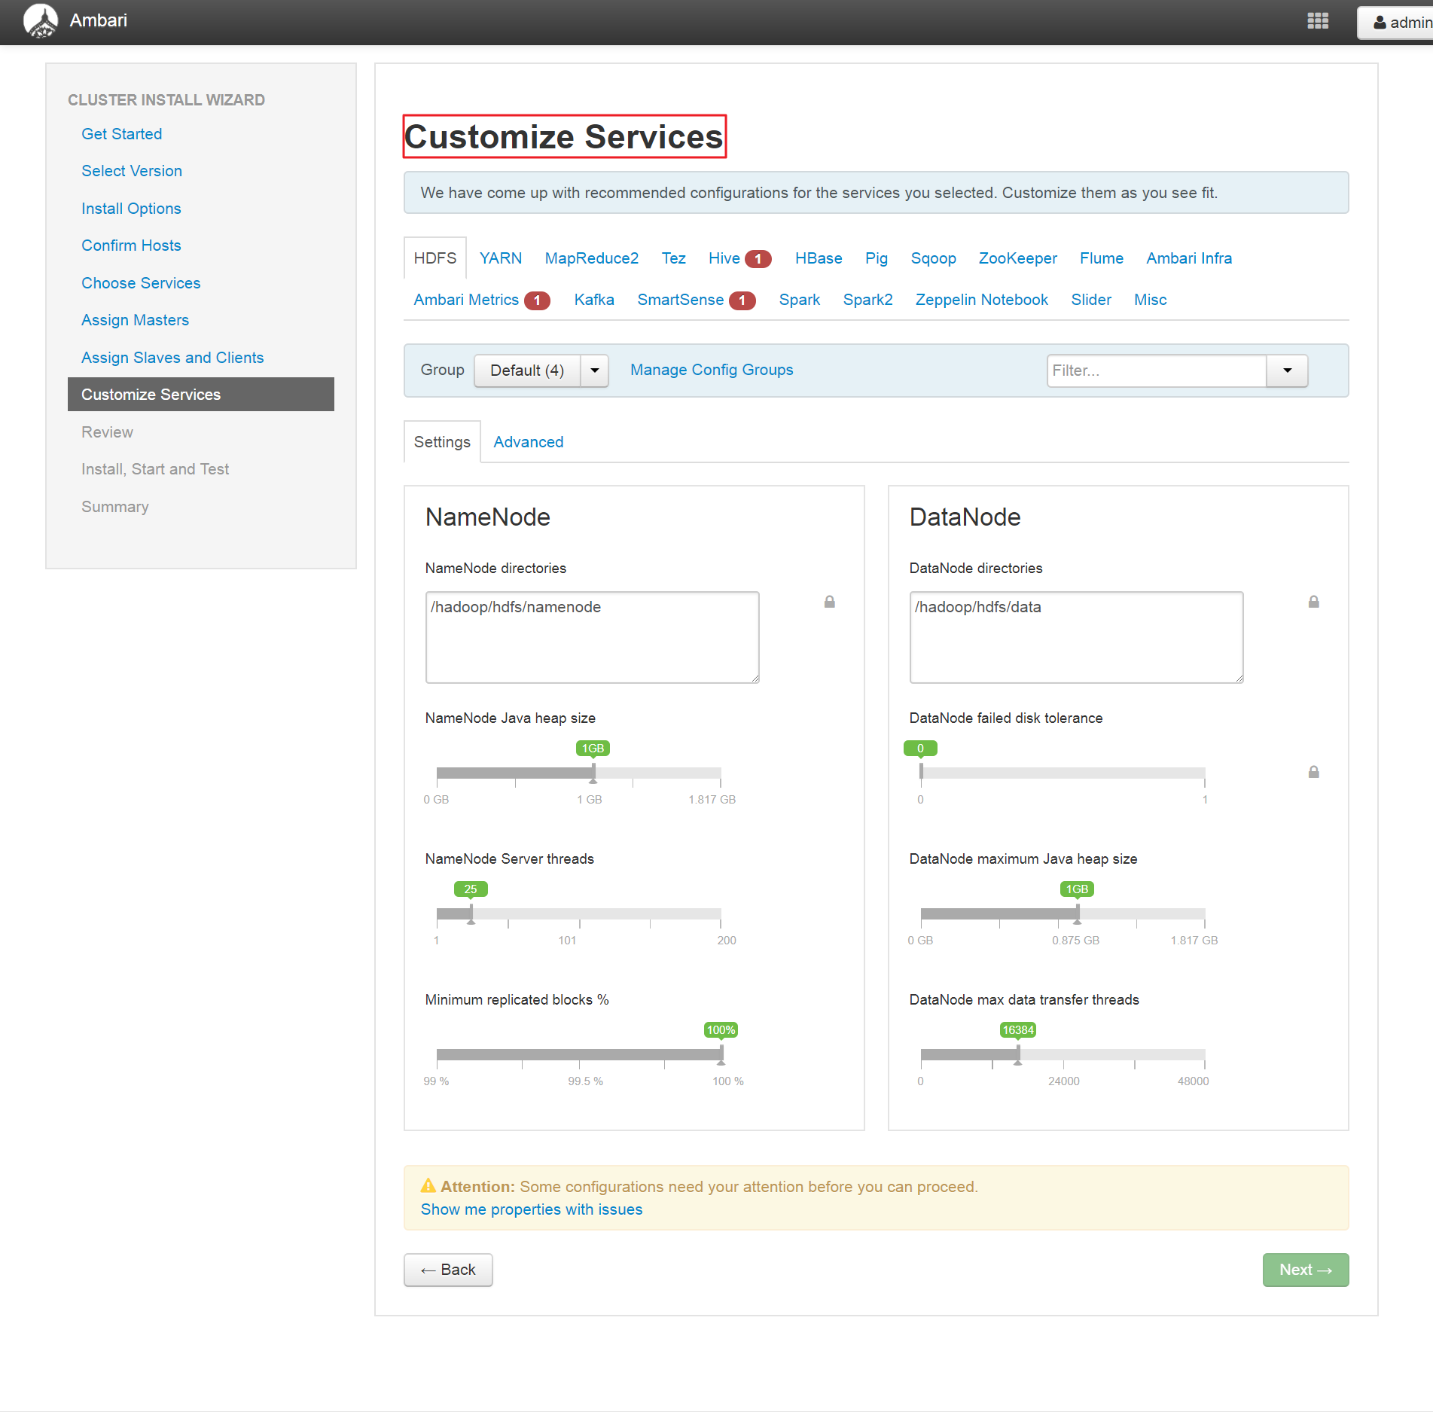Click the Review step text
Image resolution: width=1433 pixels, height=1412 pixels.
point(107,432)
